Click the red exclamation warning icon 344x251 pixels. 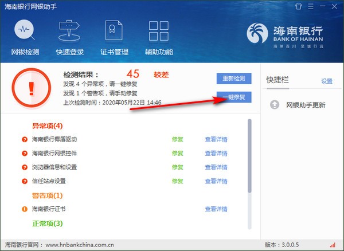click(x=32, y=88)
